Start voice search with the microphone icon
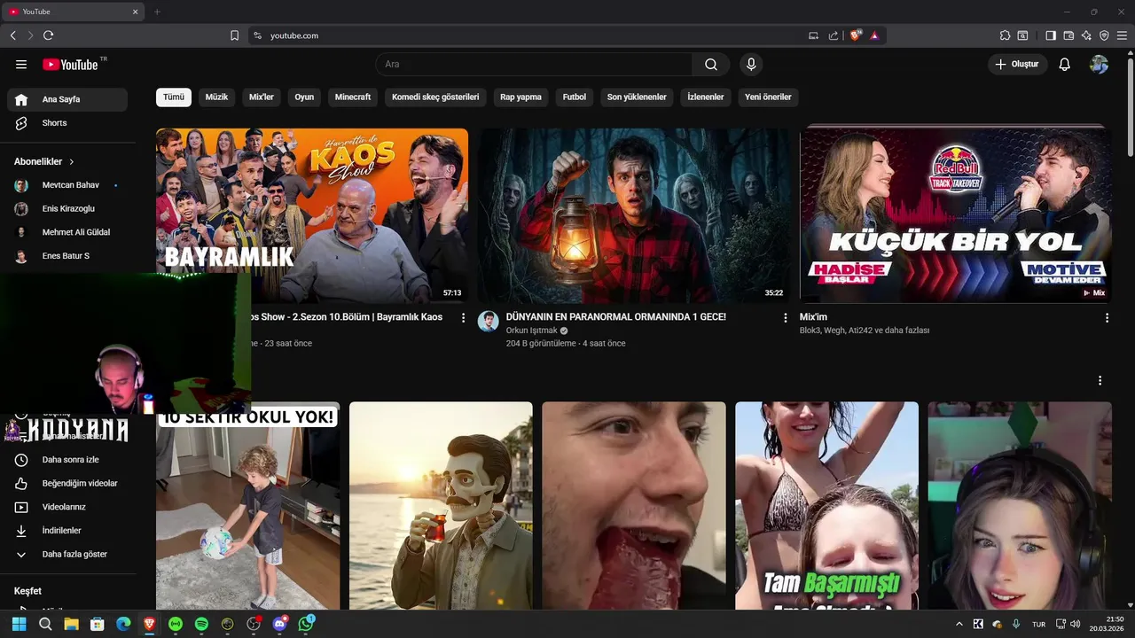Screen dimensions: 1135x638 pos(751,65)
